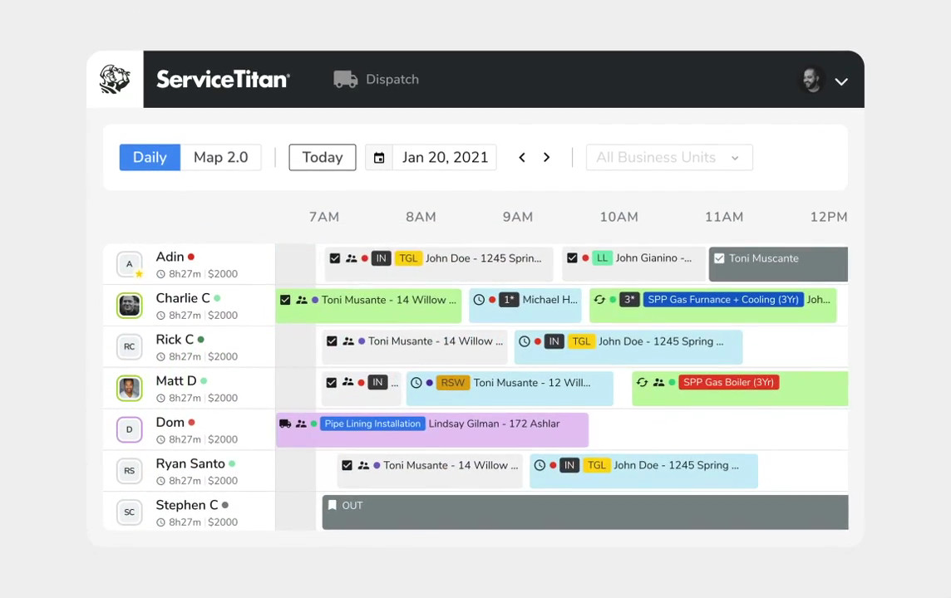Click Charlie C's avatar photo
The height and width of the screenshot is (598, 951).
pos(129,306)
